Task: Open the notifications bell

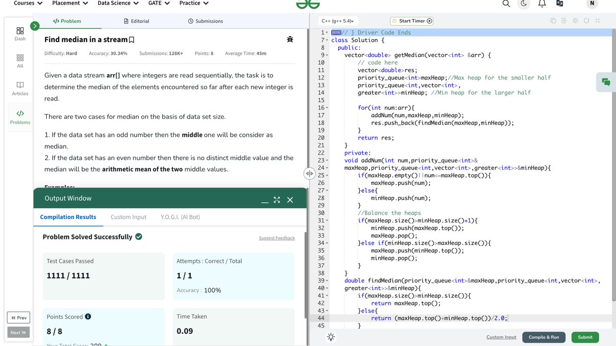Action: point(542,4)
